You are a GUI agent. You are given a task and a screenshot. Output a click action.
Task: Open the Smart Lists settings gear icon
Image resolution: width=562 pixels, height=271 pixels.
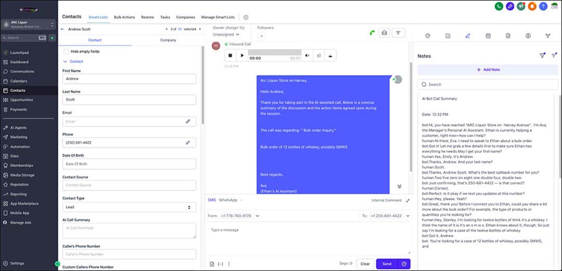coord(246,17)
